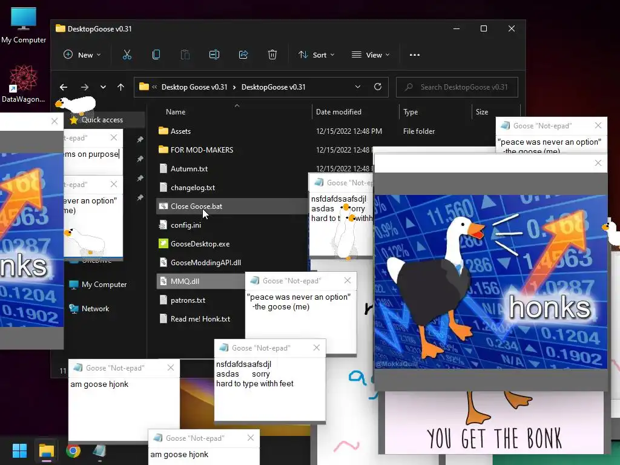Screen dimensions: 620x465
Task: Close the large honks meme window
Action: (598, 163)
